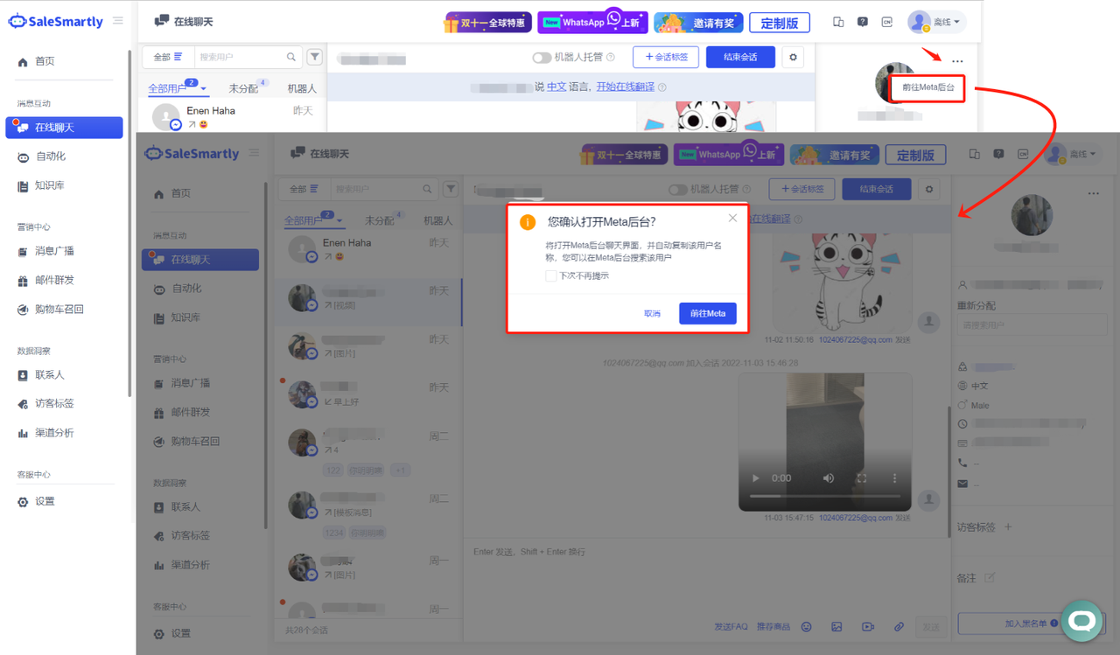The image size is (1120, 655).
Task: Click 定制版 button in the top window header
Action: (780, 23)
